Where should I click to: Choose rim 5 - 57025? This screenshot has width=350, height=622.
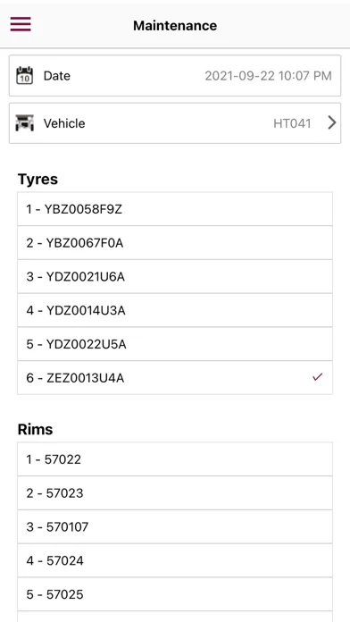(x=175, y=594)
